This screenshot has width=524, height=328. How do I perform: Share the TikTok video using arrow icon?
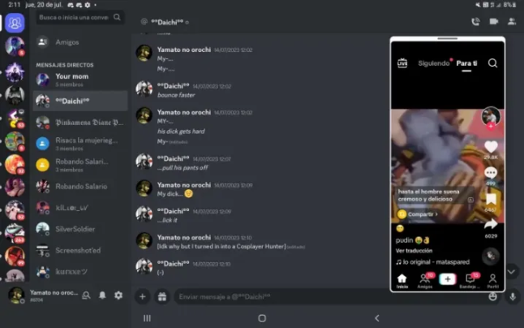(491, 224)
